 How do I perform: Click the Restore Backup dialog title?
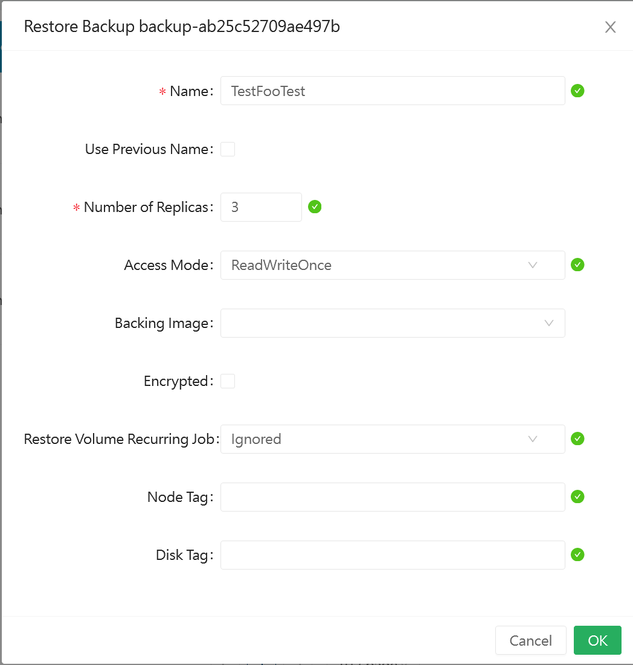coord(181,27)
